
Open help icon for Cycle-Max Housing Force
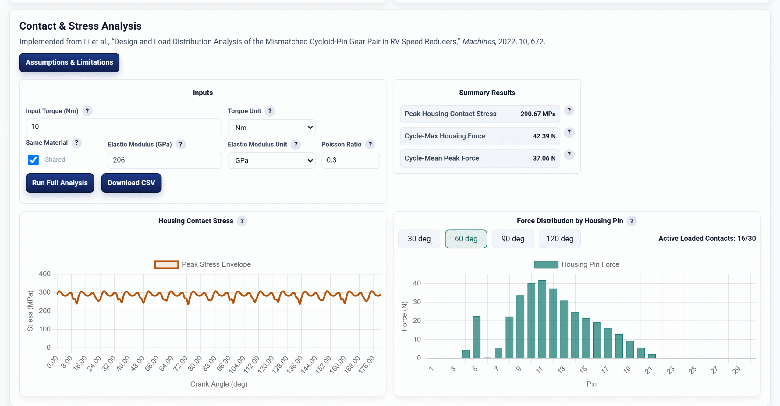[569, 132]
